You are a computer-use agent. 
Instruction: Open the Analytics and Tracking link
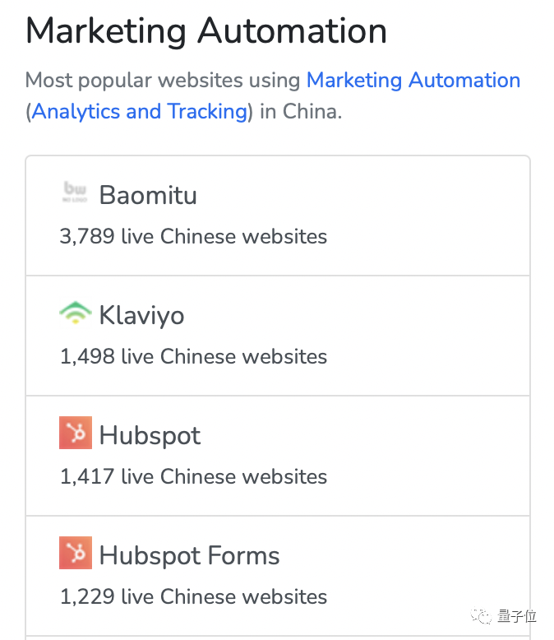pos(140,111)
